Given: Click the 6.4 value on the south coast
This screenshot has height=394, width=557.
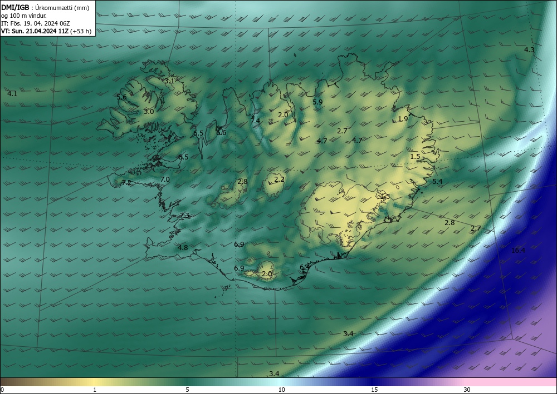Looking at the screenshot, I should (x=305, y=267).
